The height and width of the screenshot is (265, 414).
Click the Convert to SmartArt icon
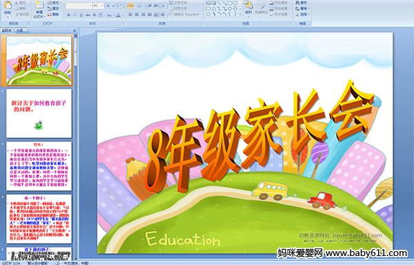171,14
